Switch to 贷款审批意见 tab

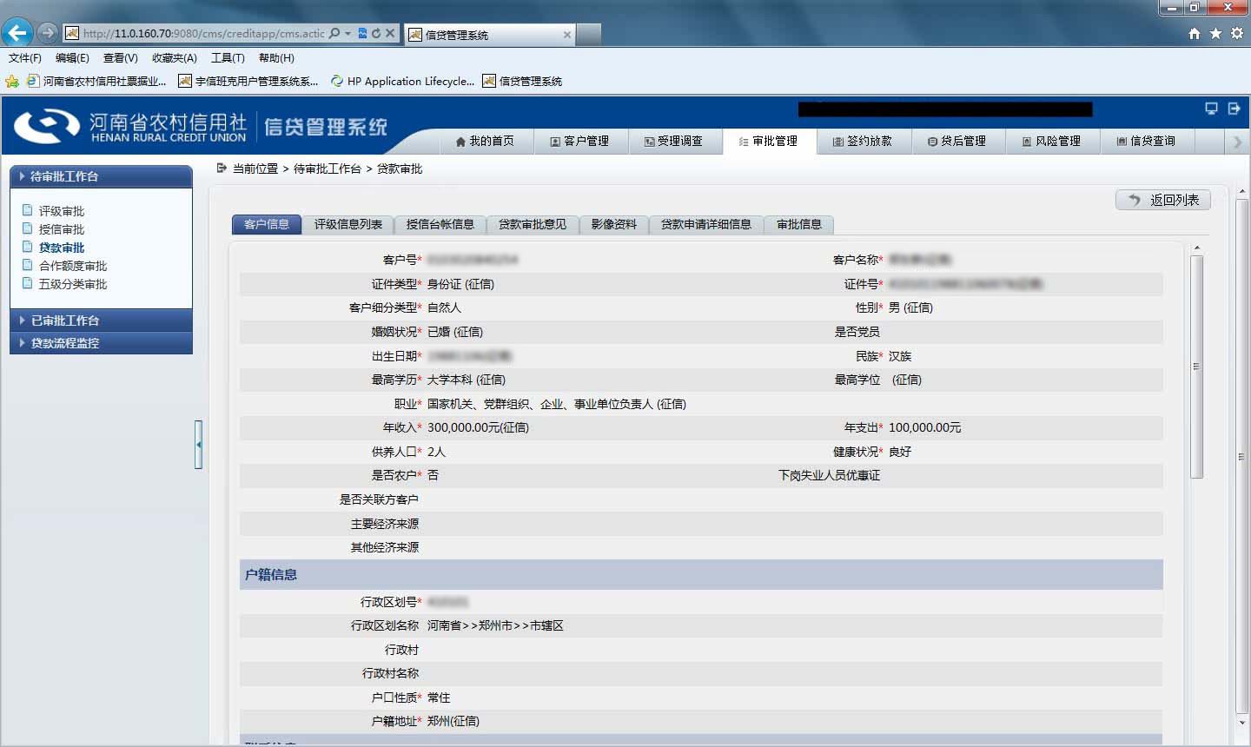coord(533,224)
